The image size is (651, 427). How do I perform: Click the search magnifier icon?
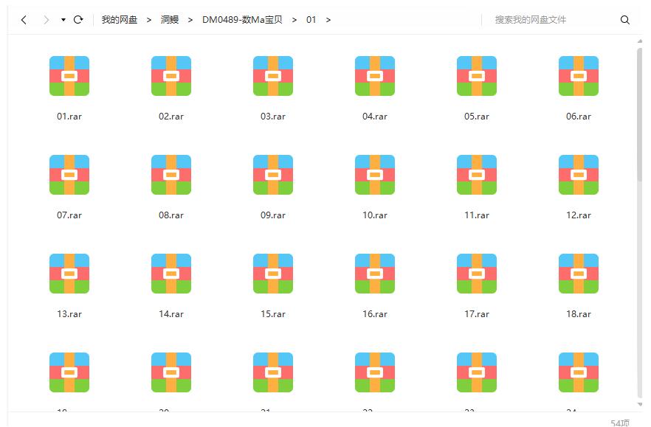pos(625,20)
